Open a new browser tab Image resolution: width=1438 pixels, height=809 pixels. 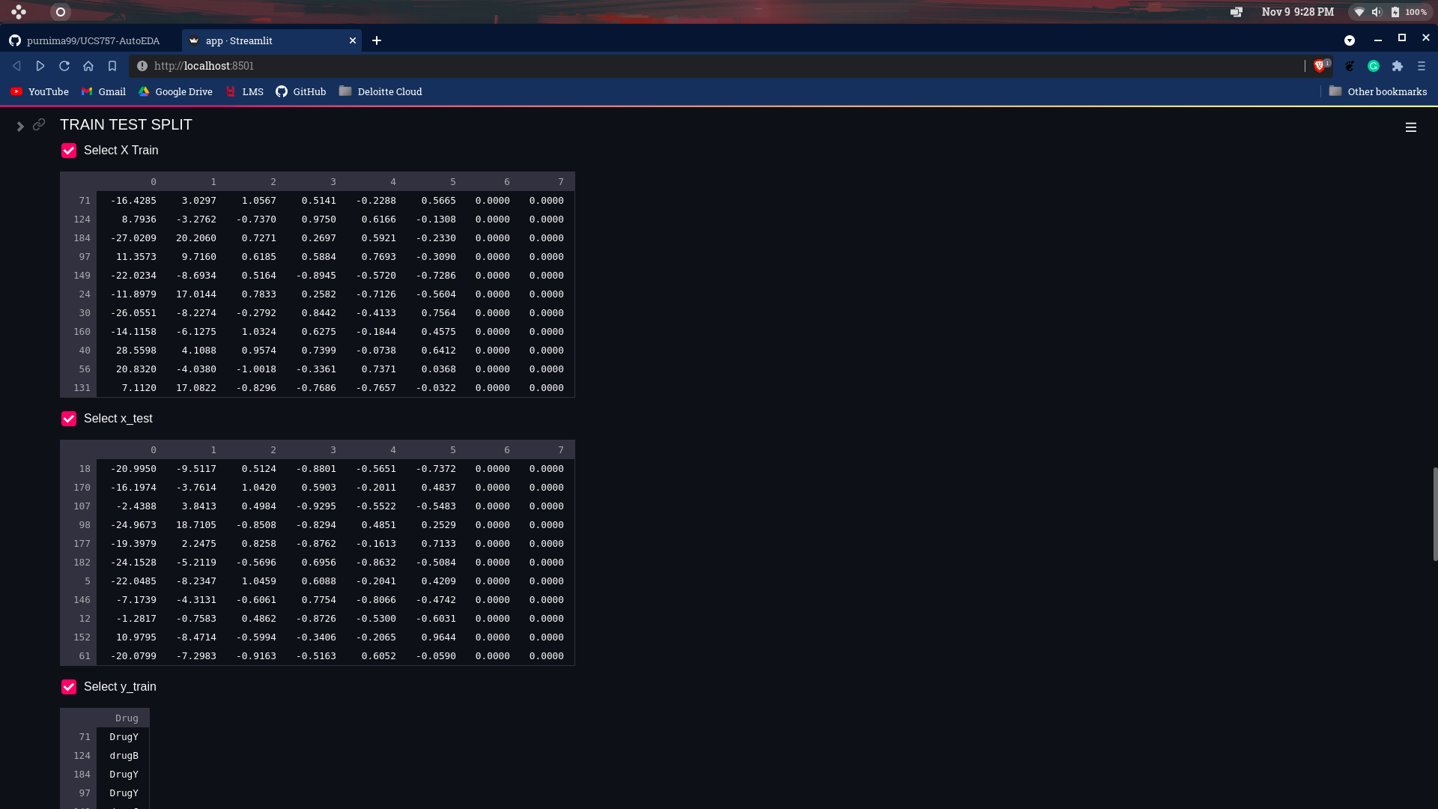click(x=377, y=40)
